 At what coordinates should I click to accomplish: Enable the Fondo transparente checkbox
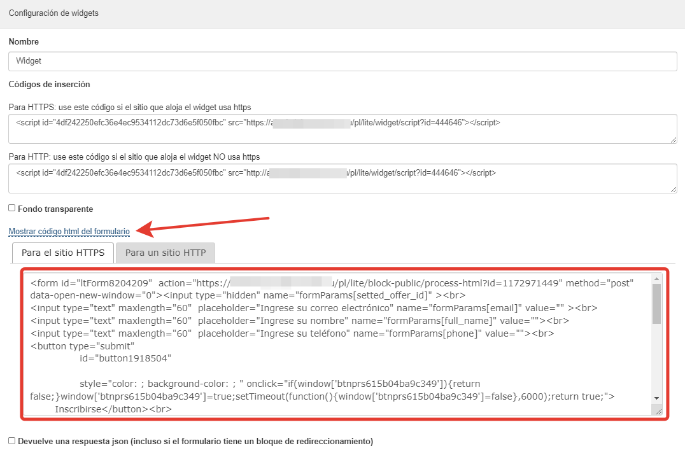12,208
